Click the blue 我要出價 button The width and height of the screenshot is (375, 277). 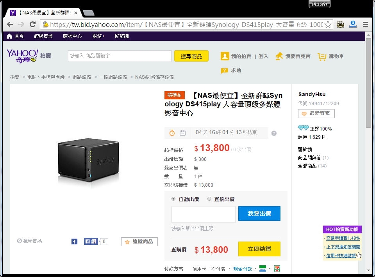point(259,213)
